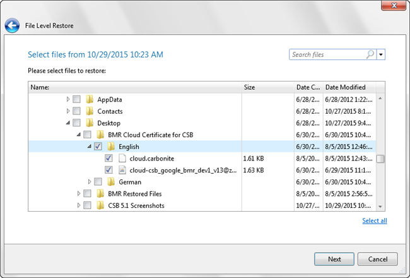Click the cloud.carbonite file icon
The image size is (410, 278).
122,159
